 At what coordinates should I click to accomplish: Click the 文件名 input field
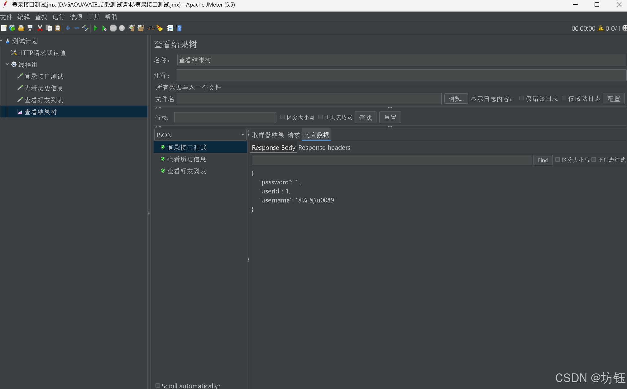click(309, 99)
